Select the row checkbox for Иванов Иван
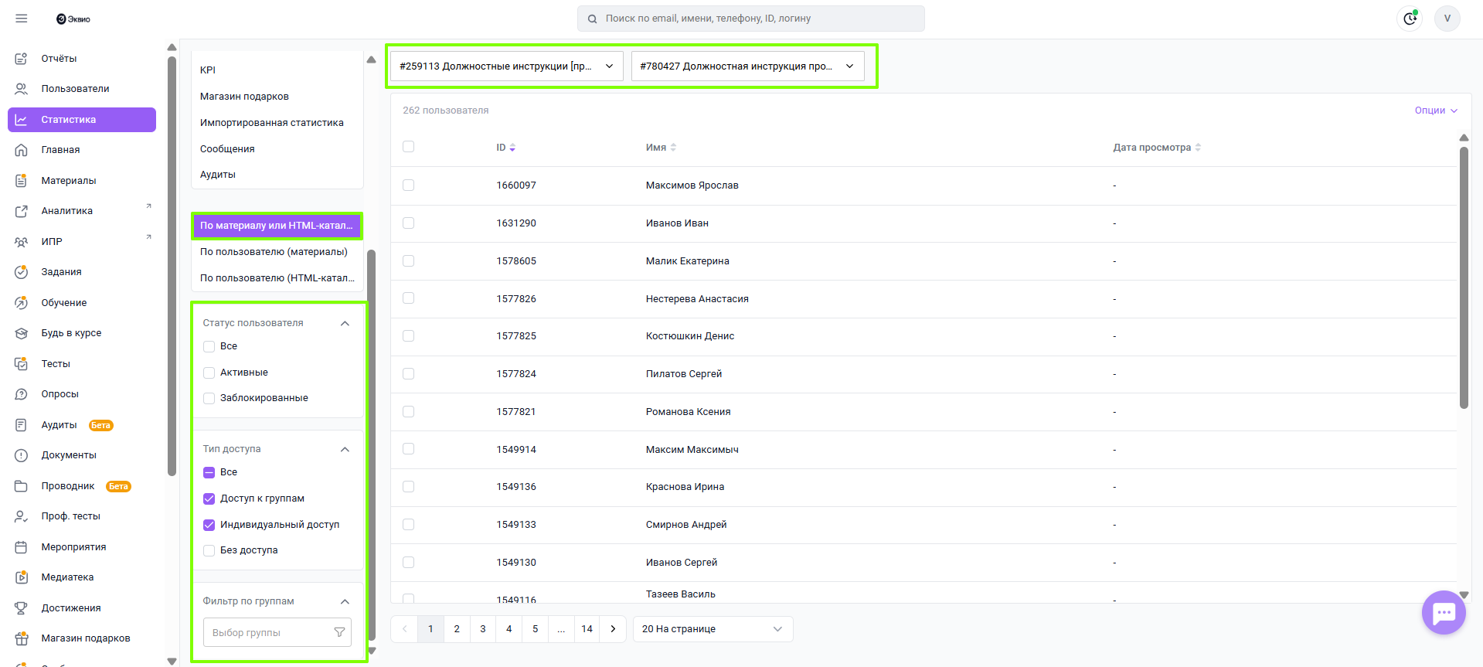 (409, 223)
